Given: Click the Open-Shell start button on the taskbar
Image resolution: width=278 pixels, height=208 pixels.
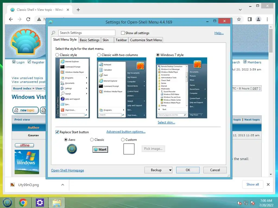Looking at the screenshot, I should (x=7, y=203).
